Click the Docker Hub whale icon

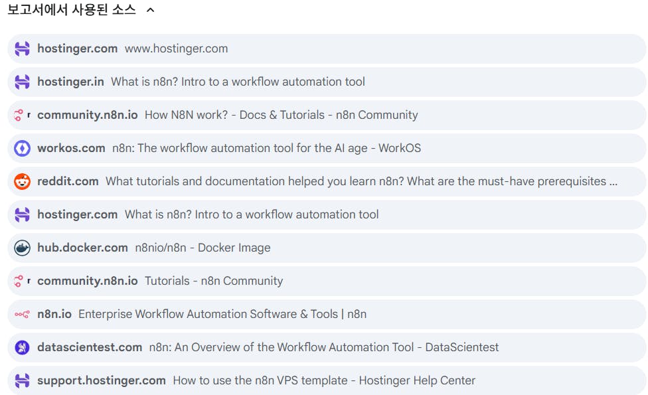[x=22, y=248]
